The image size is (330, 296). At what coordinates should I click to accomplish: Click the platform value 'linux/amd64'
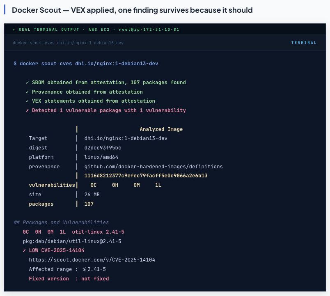(x=101, y=157)
